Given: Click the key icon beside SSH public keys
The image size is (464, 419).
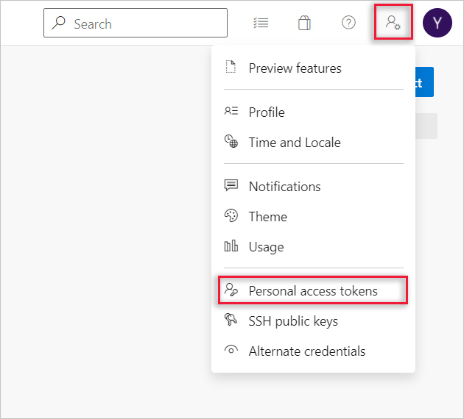Looking at the screenshot, I should [x=231, y=320].
